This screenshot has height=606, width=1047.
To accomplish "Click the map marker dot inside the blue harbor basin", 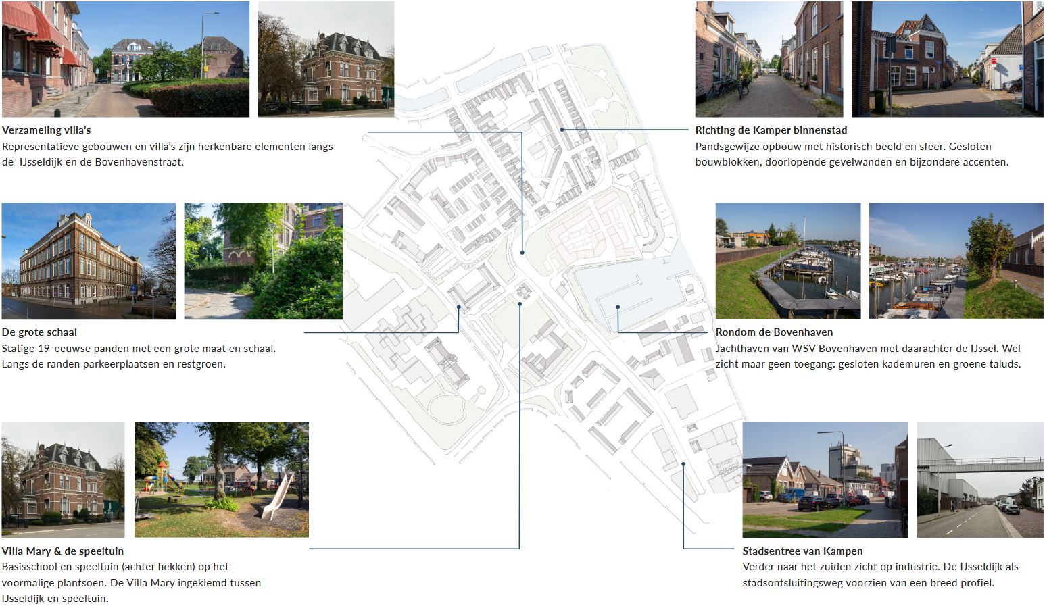I will (x=618, y=307).
